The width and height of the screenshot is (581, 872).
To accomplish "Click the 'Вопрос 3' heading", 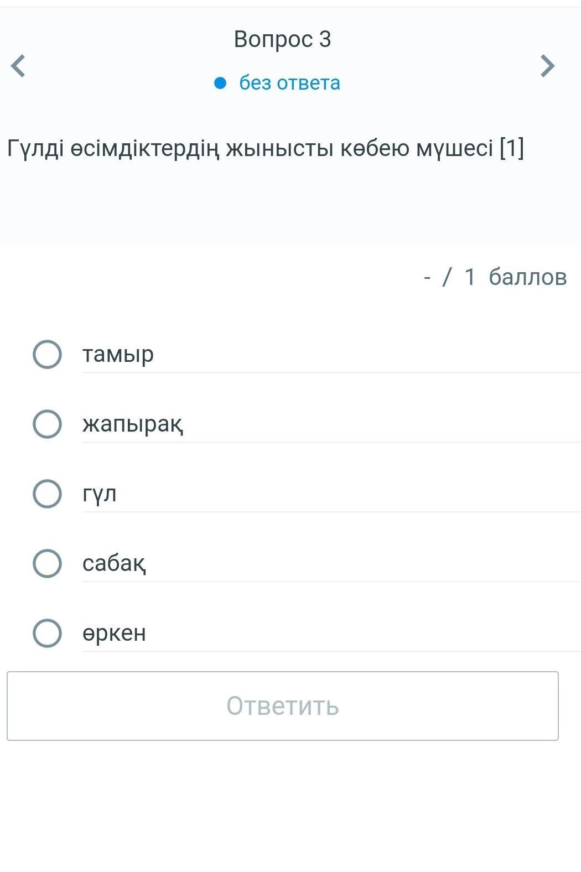I will click(282, 39).
